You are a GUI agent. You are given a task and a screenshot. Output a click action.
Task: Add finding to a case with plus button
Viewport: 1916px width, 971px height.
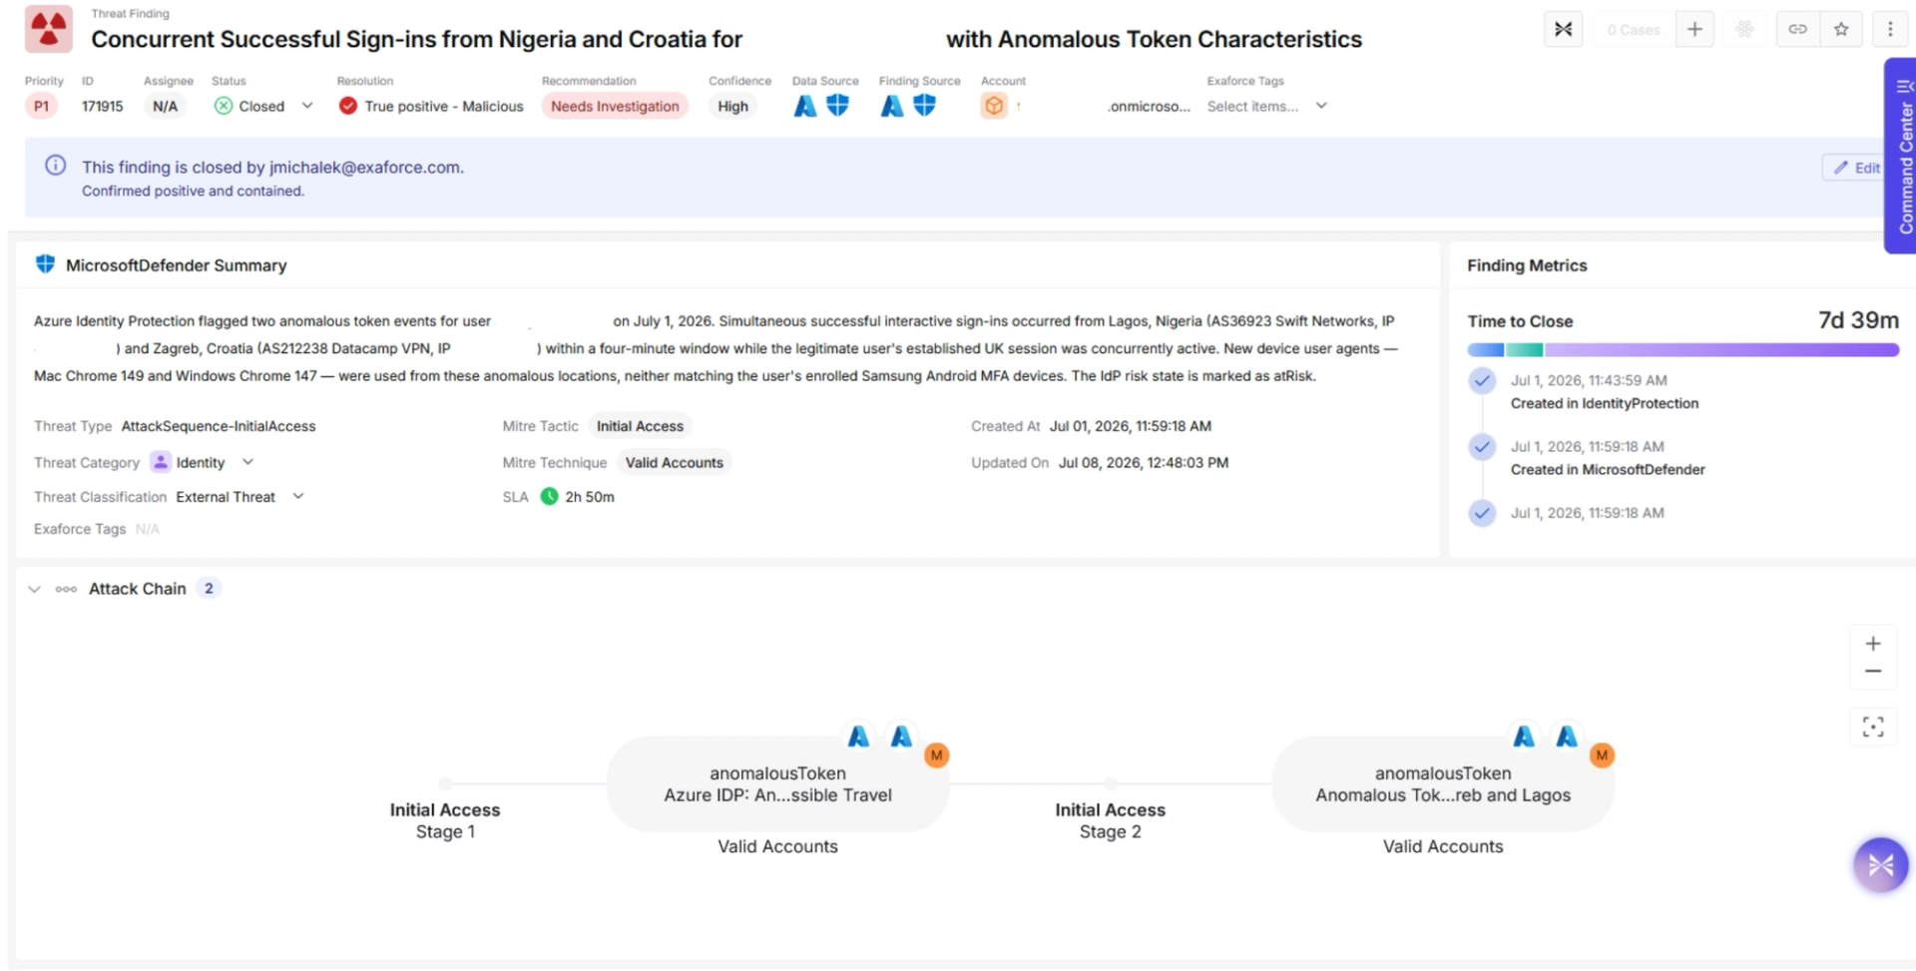point(1694,29)
